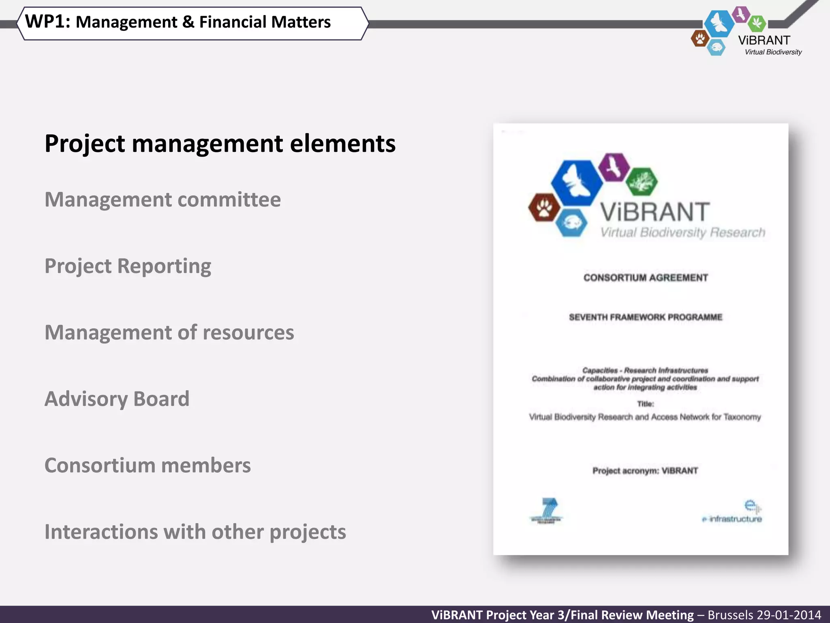Click the Management committee item
The width and height of the screenshot is (830, 623).
tap(163, 200)
